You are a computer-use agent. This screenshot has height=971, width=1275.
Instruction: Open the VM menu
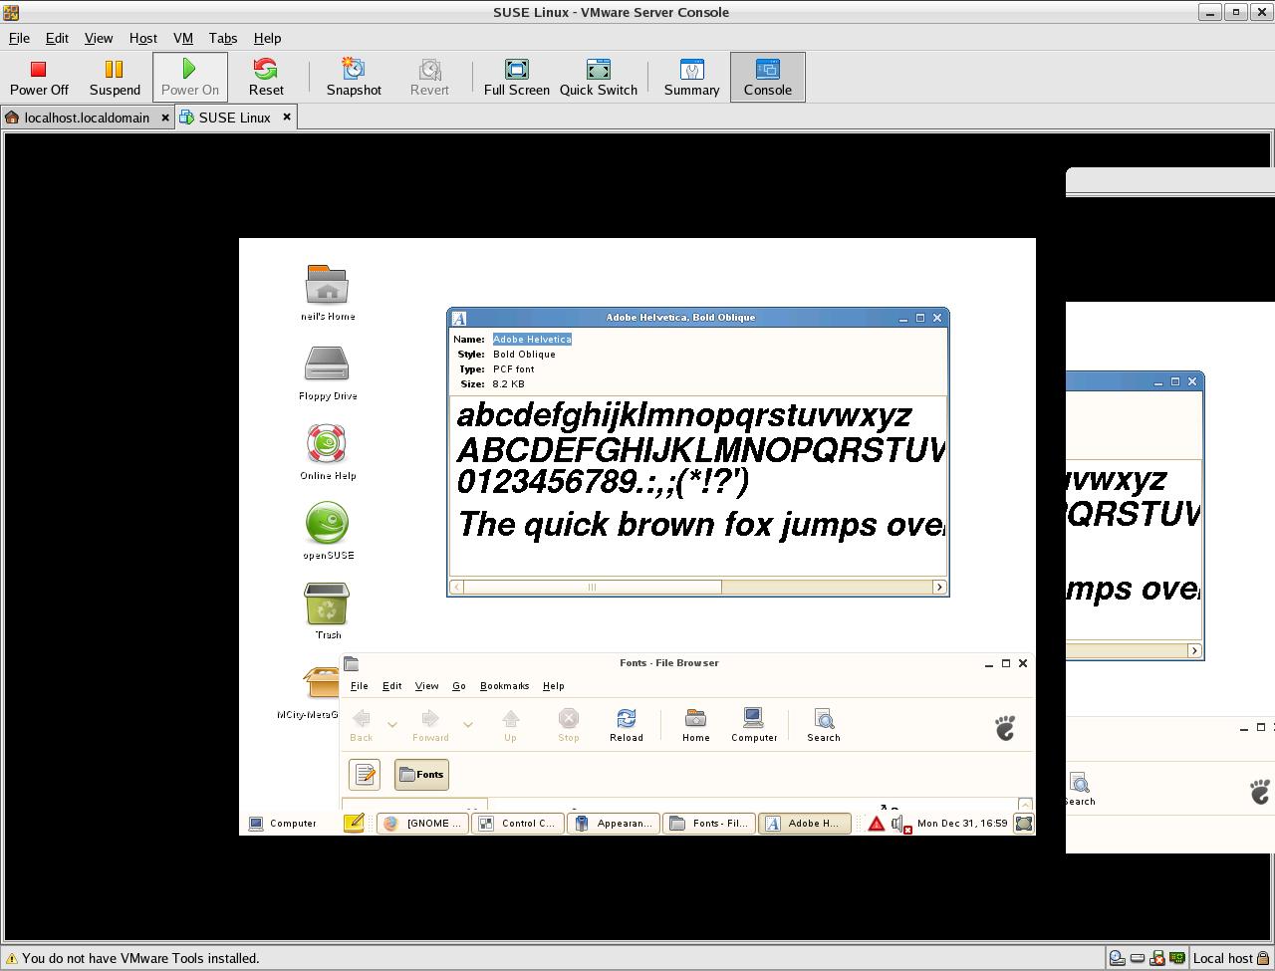pyautogui.click(x=182, y=38)
